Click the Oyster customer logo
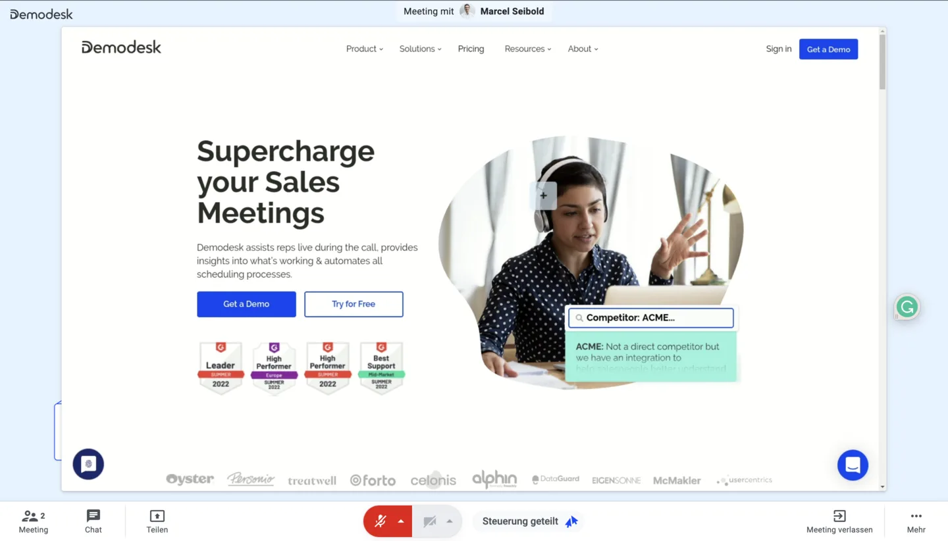 (x=190, y=479)
